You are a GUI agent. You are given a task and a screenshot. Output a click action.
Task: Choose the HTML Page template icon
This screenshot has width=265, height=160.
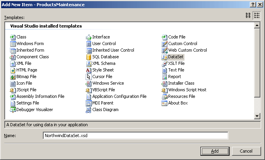(13, 70)
